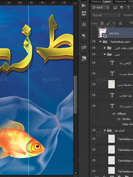Open the Swatches grid panel icon
133x177 pixels.
[x=84, y=47]
